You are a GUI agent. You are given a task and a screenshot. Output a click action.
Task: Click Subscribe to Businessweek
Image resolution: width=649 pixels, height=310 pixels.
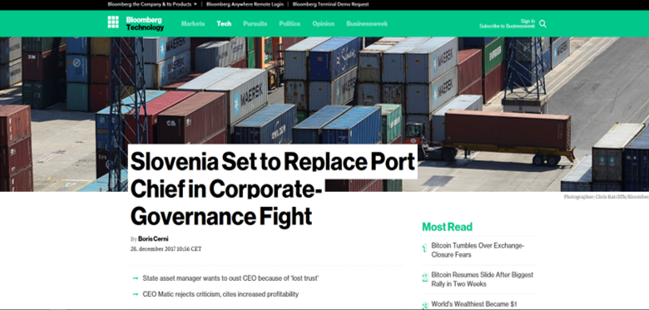(507, 26)
